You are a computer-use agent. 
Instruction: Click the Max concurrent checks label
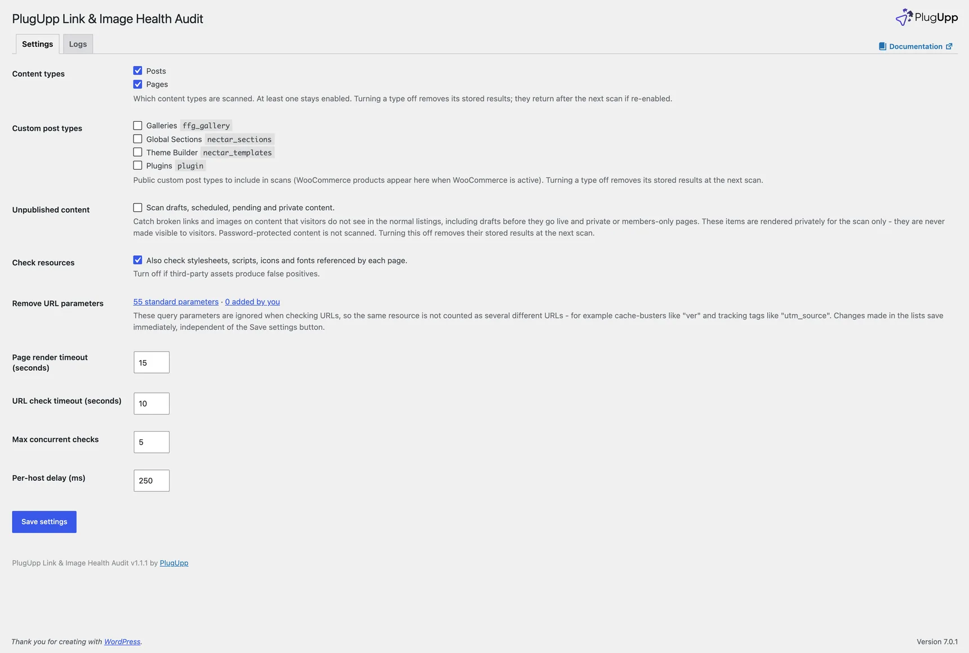[x=55, y=439]
